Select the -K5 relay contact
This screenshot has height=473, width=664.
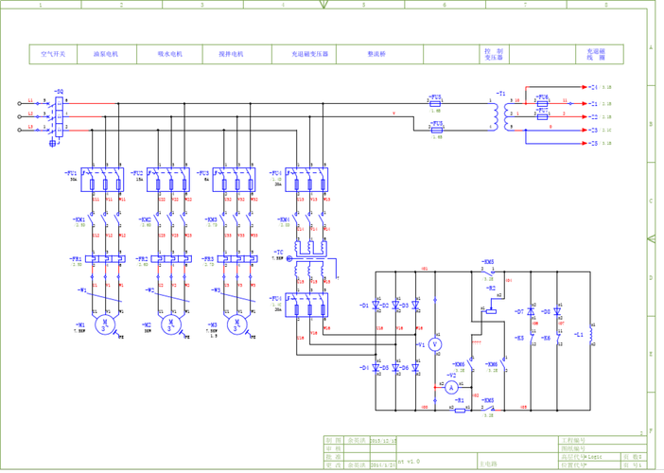click(531, 338)
